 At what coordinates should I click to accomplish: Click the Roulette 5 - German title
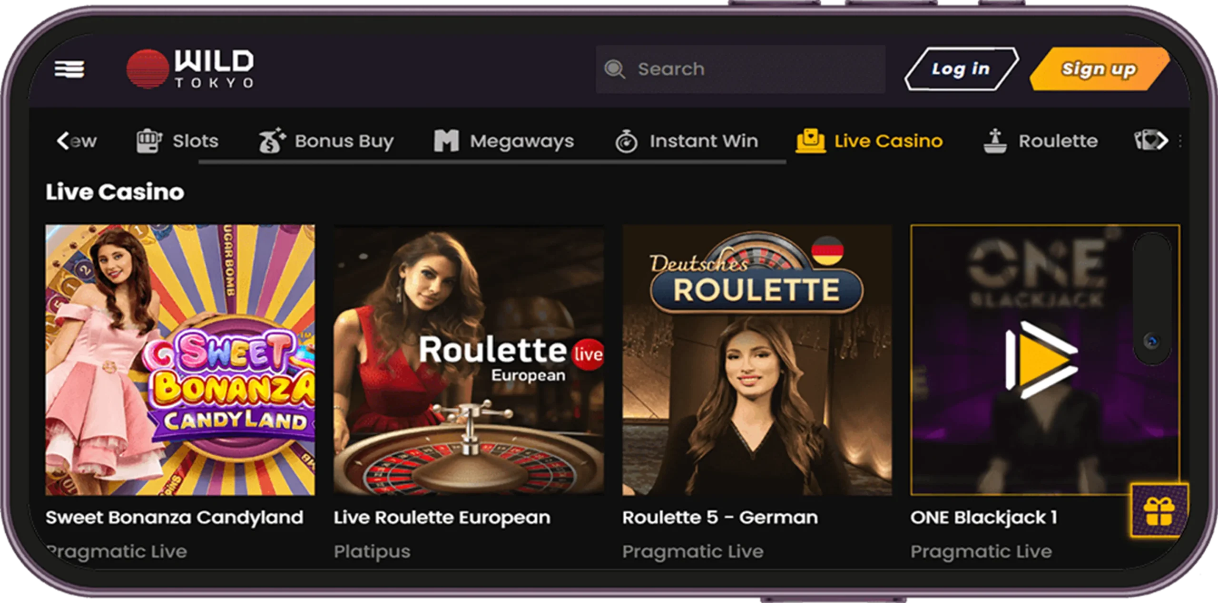(x=720, y=517)
